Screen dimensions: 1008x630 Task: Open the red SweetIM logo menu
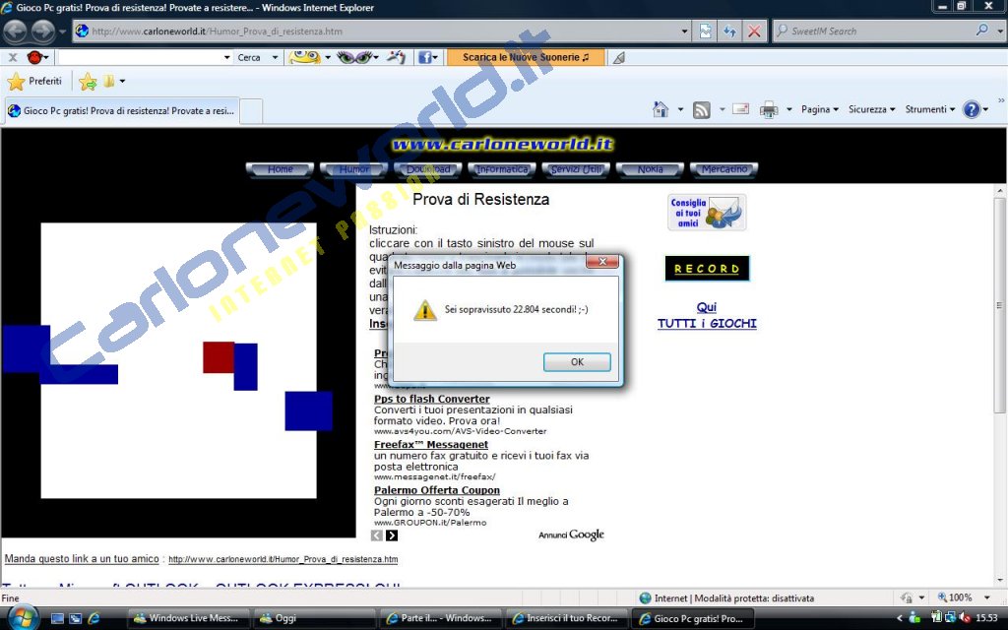point(36,57)
